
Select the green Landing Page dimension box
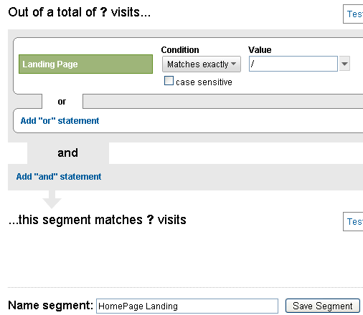tap(85, 64)
